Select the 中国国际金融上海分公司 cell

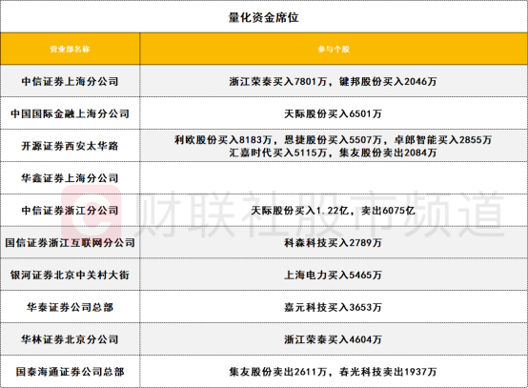pyautogui.click(x=70, y=113)
